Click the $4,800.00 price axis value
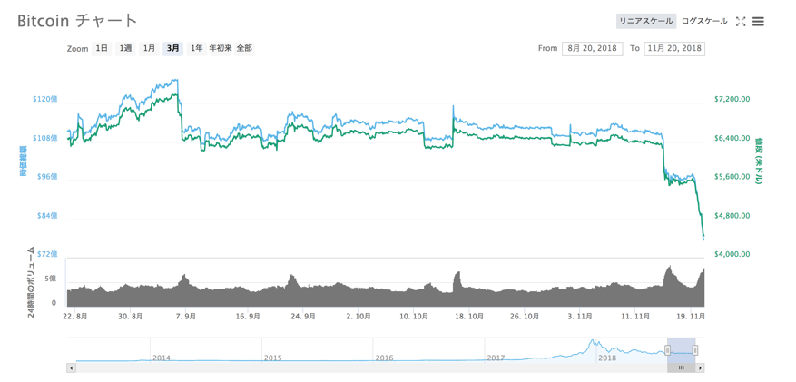The image size is (796, 382). 732,216
